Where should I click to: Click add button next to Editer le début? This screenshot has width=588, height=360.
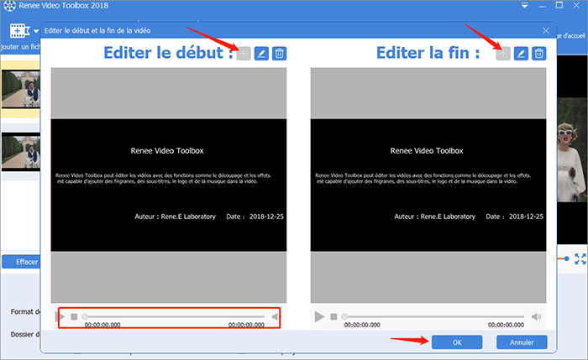click(x=244, y=54)
